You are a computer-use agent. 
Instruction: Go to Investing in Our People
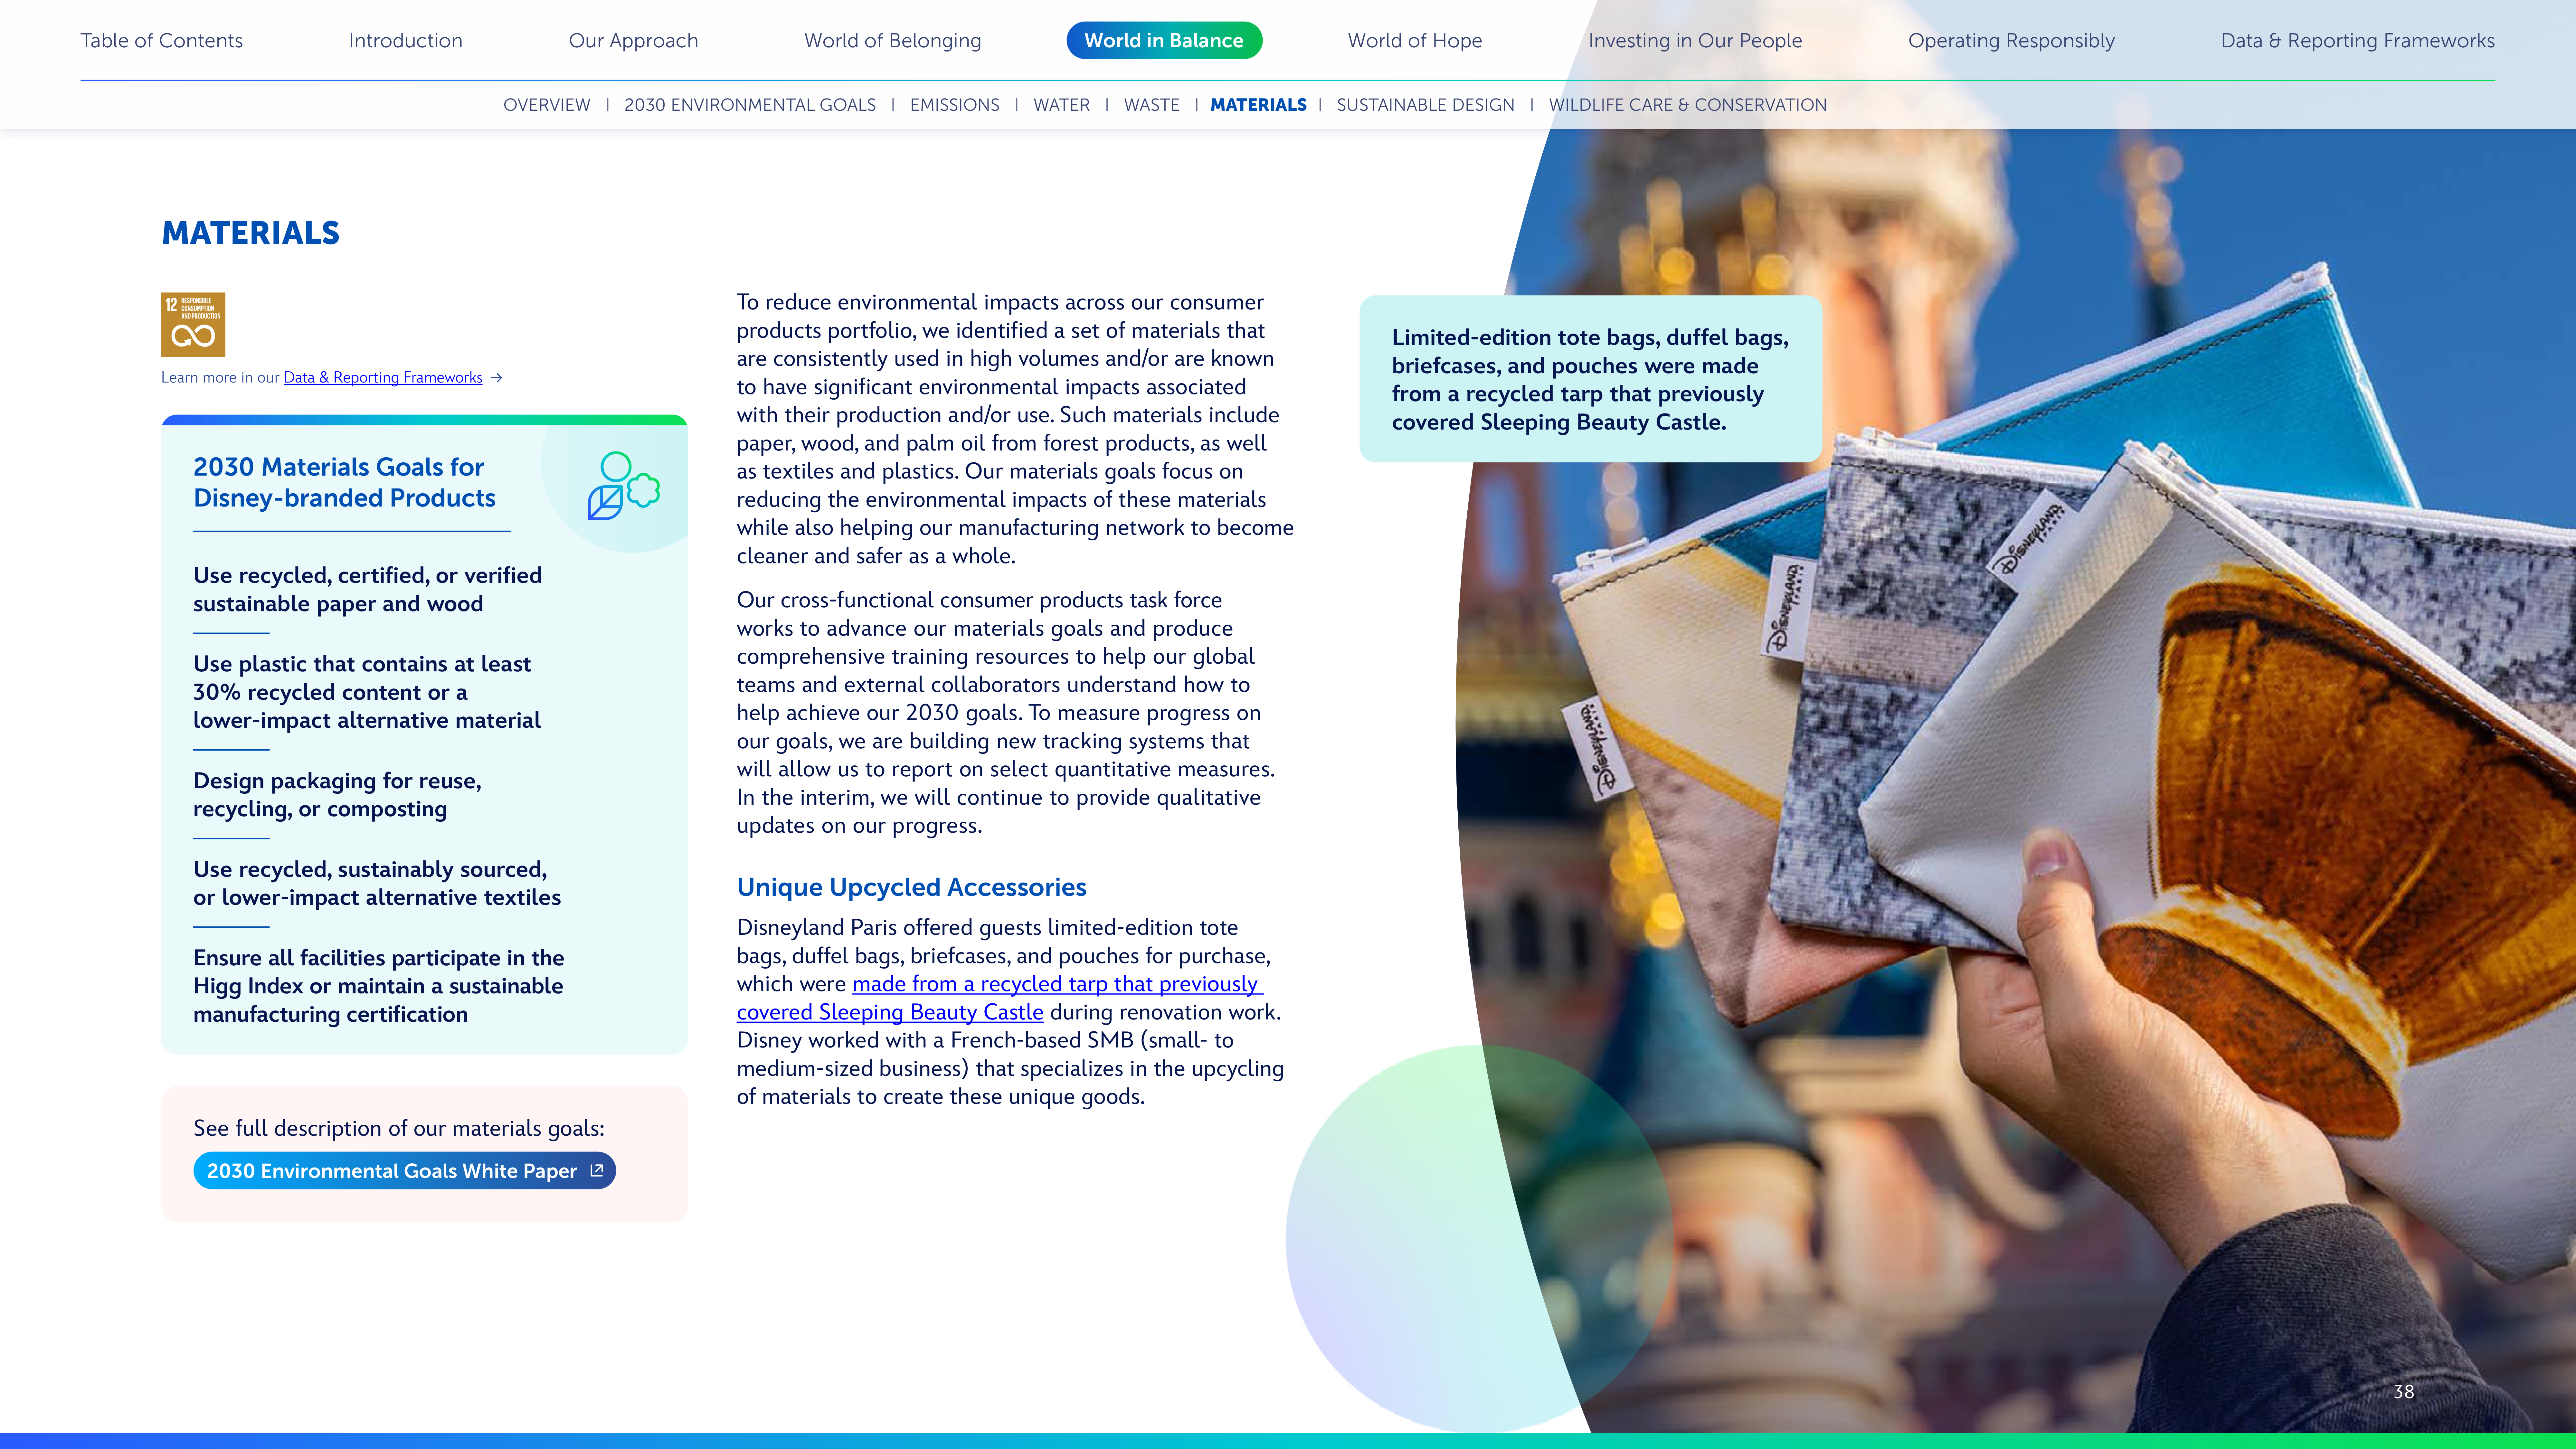[1695, 41]
